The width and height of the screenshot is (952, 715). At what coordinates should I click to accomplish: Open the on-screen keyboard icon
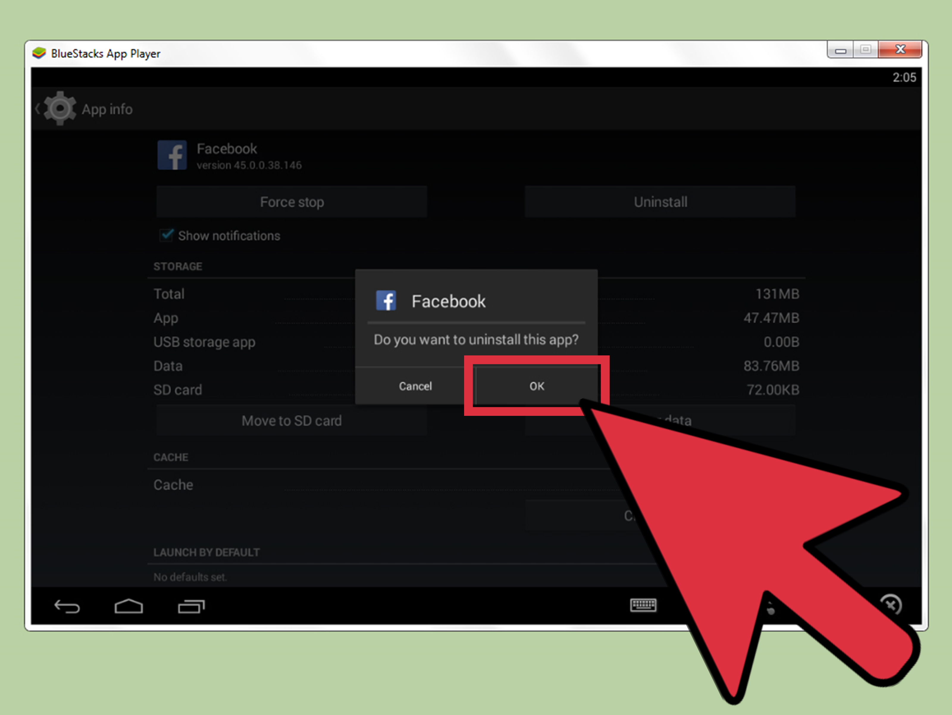(x=643, y=605)
